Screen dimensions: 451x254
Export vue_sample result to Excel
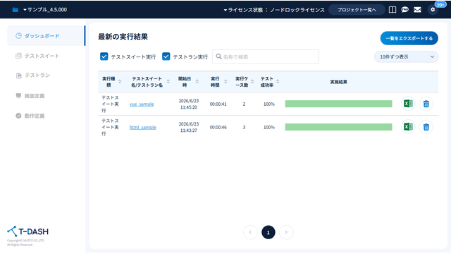(408, 104)
